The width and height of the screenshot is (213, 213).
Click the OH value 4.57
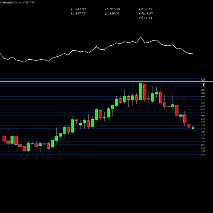[x=149, y=14]
